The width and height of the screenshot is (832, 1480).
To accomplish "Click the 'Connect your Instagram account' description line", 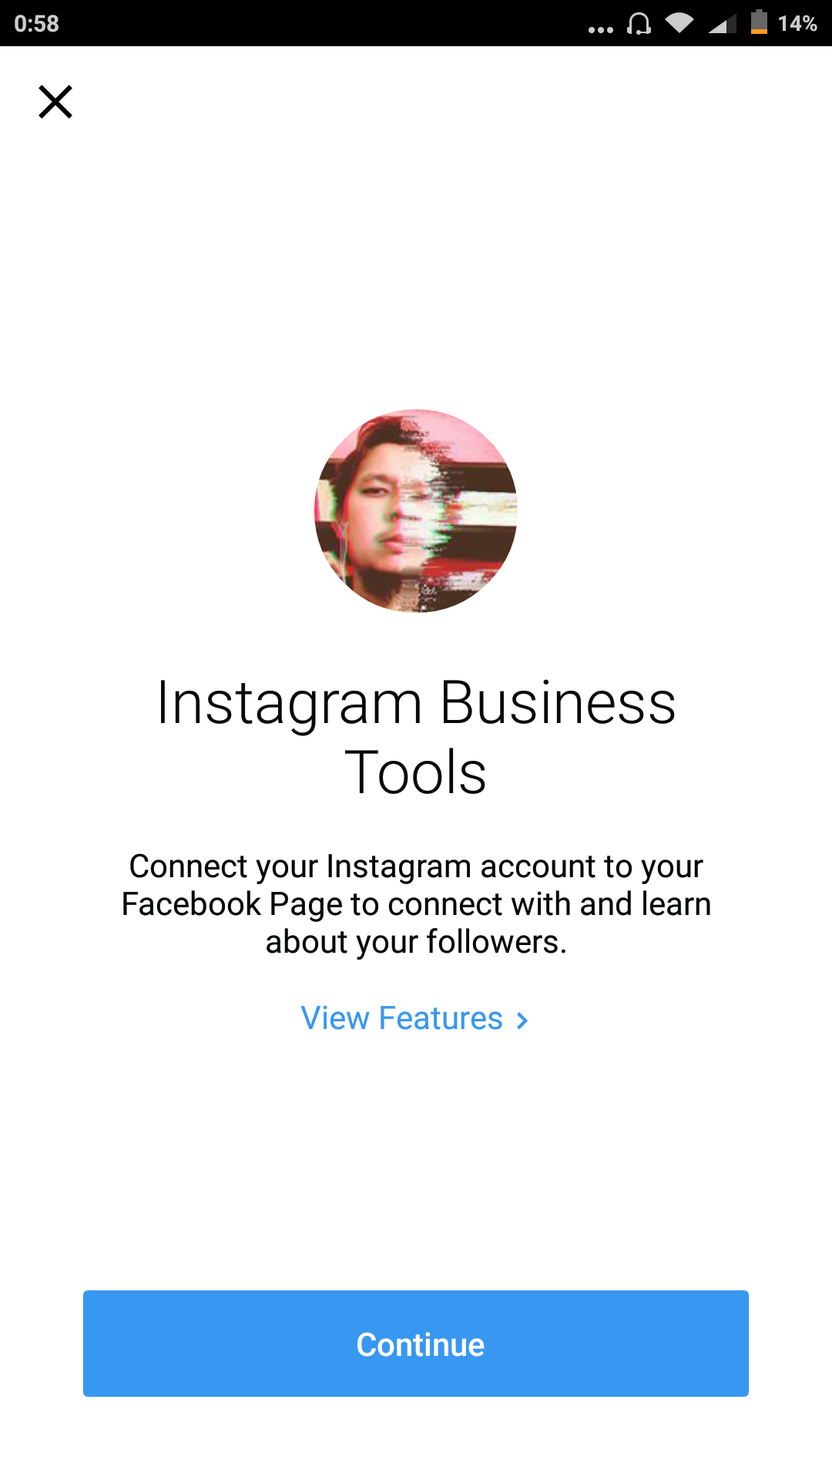I will tap(416, 866).
